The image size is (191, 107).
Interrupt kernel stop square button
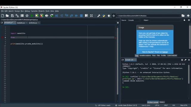click(x=182, y=60)
